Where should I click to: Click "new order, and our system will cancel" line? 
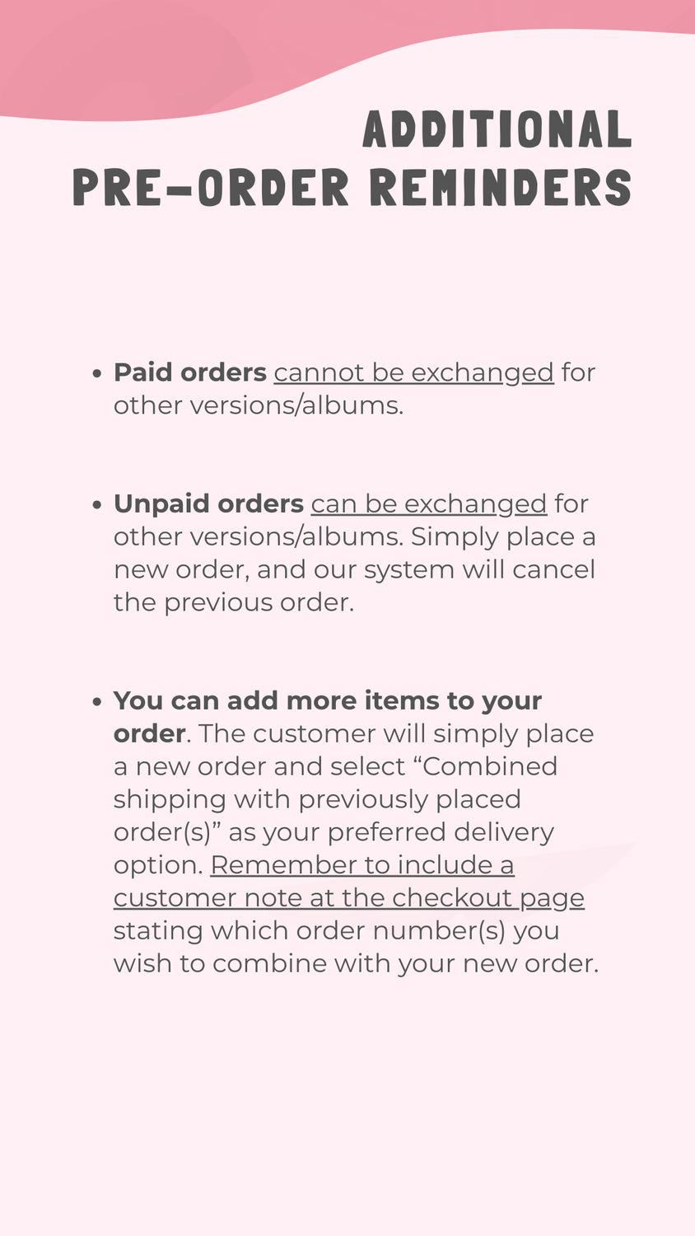point(354,569)
